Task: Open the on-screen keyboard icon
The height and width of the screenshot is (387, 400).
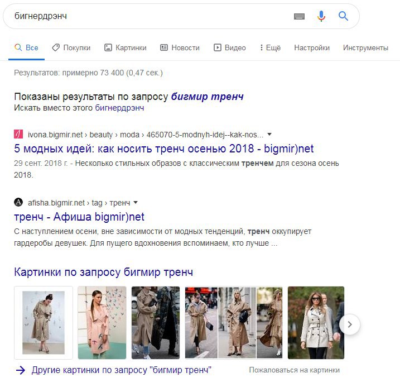Action: pos(299,17)
